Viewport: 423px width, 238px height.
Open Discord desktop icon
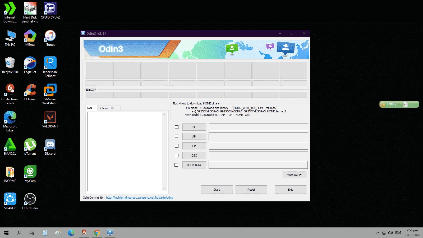(50, 147)
